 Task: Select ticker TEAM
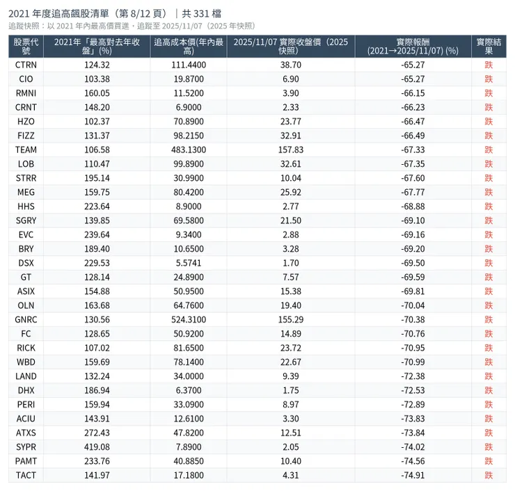point(26,150)
